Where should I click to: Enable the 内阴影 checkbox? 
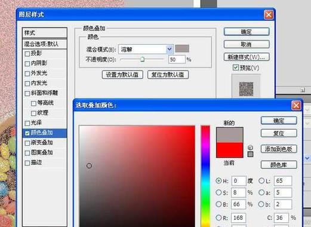tap(27, 63)
